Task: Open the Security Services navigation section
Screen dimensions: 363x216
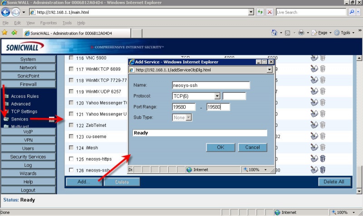Action: [x=28, y=157]
